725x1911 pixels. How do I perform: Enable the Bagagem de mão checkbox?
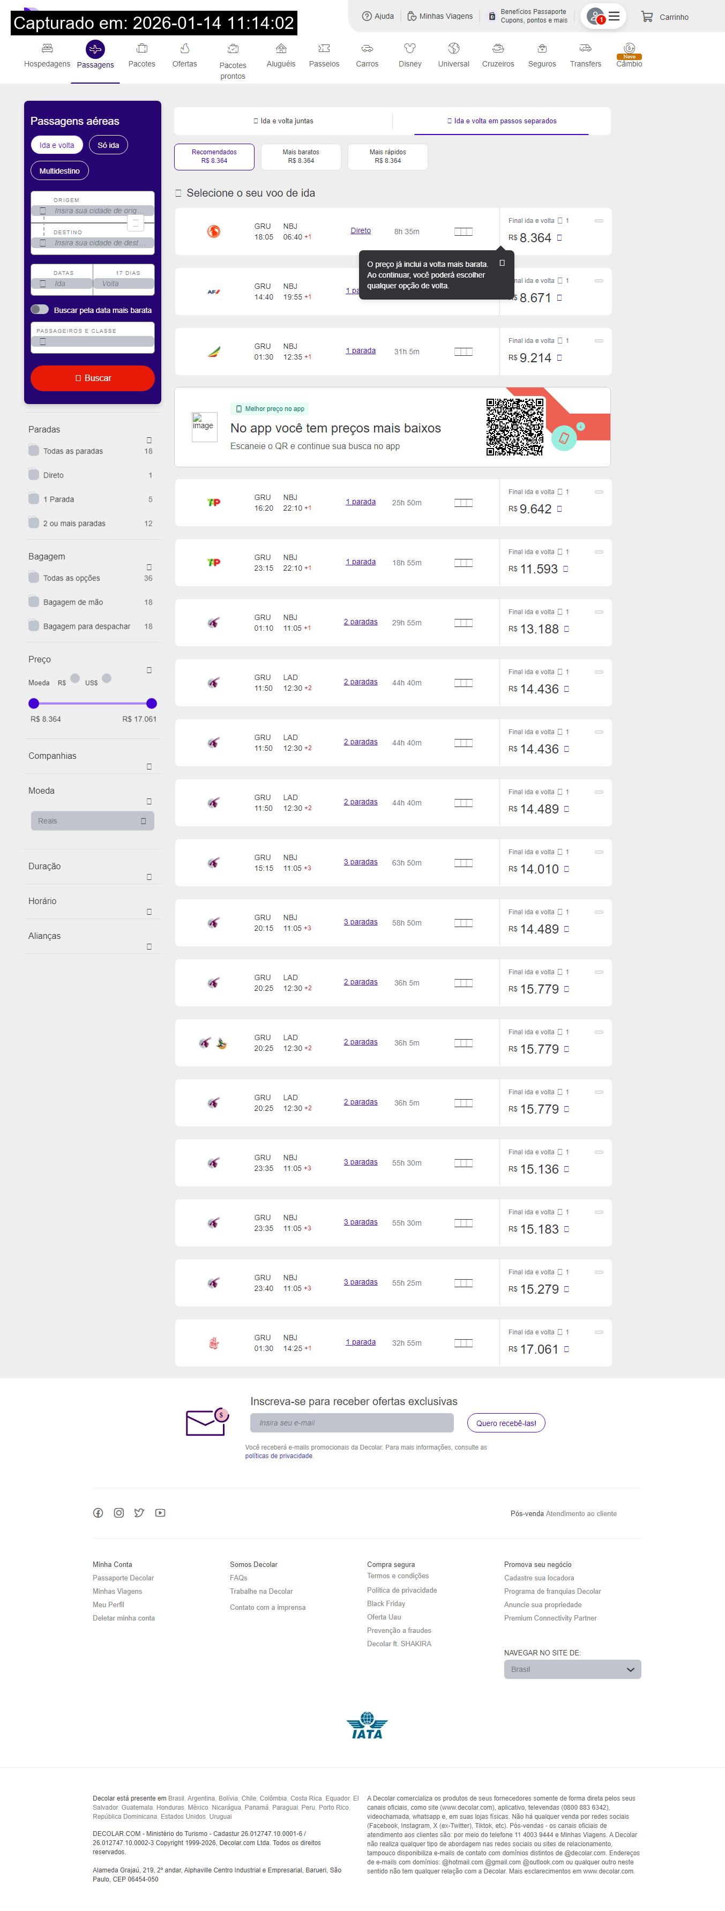click(33, 602)
